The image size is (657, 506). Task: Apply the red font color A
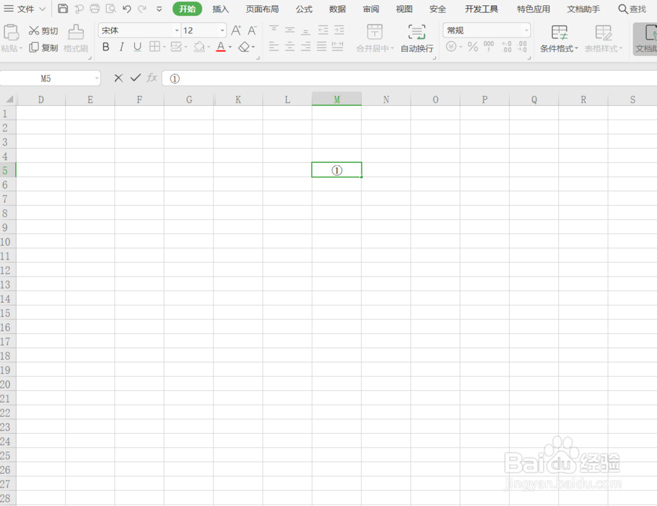[x=221, y=47]
